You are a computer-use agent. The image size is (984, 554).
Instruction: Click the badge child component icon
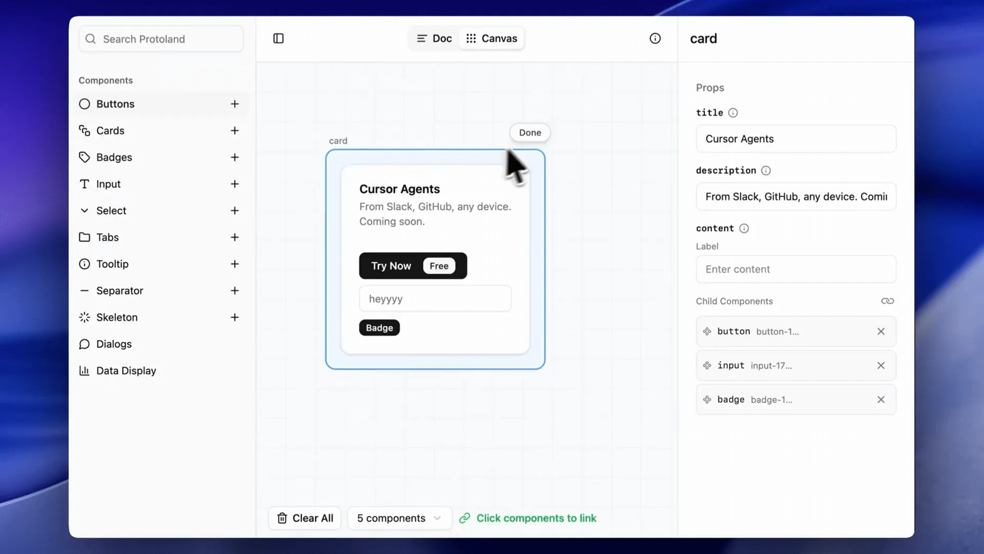pos(707,400)
